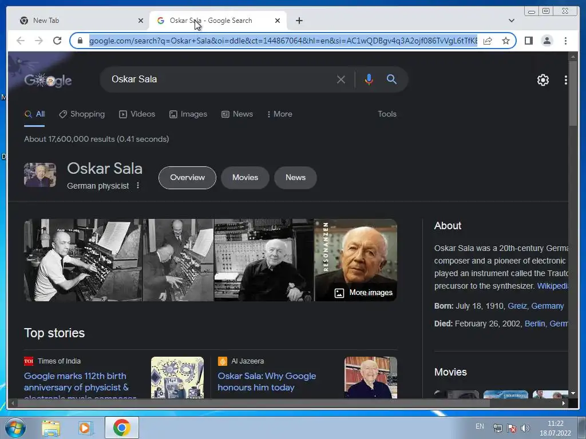Image resolution: width=586 pixels, height=439 pixels.
Task: Switch to Videos results
Action: tap(137, 114)
